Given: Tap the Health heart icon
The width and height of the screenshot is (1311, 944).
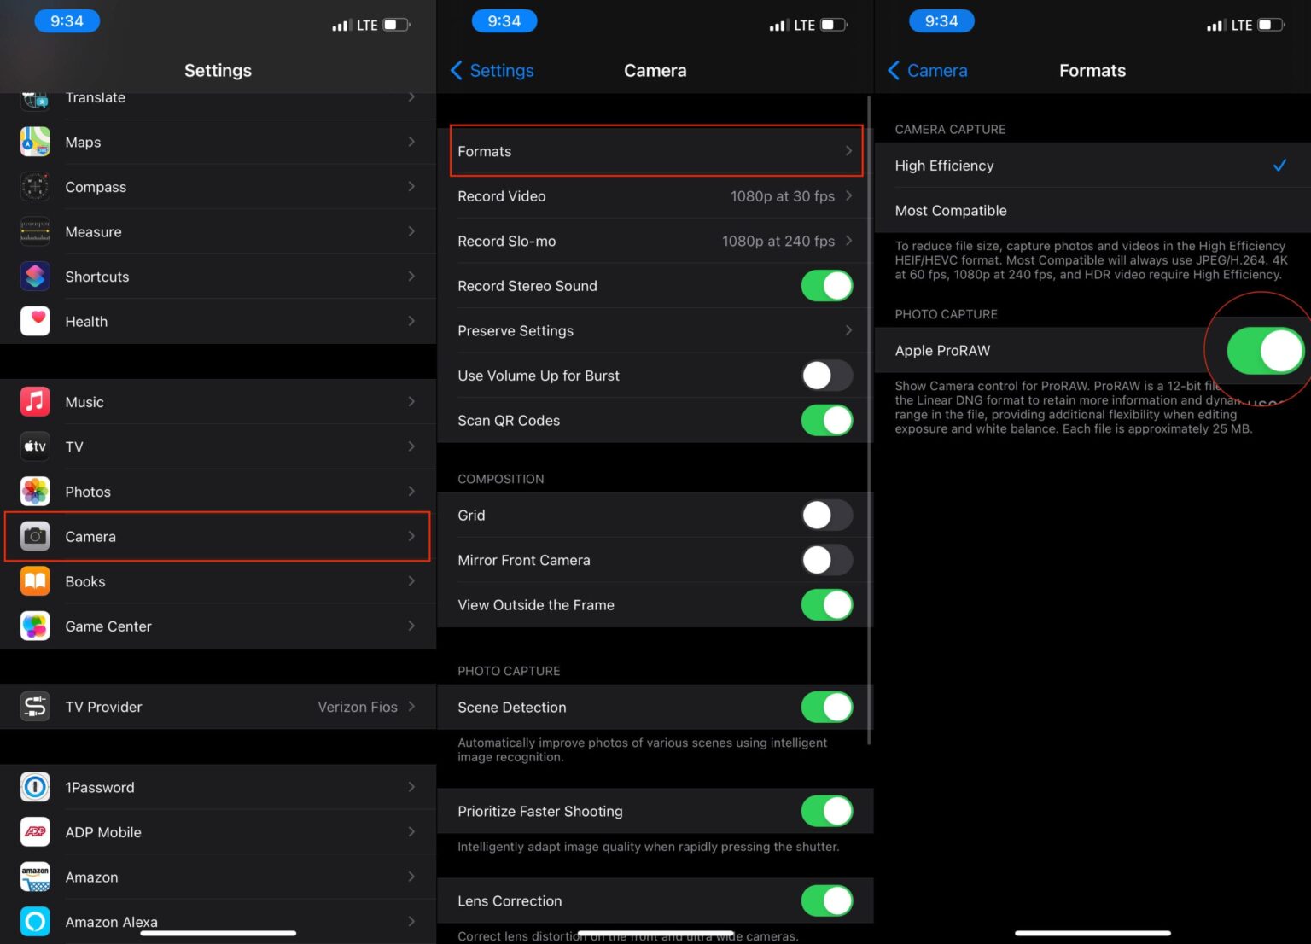Looking at the screenshot, I should point(35,321).
